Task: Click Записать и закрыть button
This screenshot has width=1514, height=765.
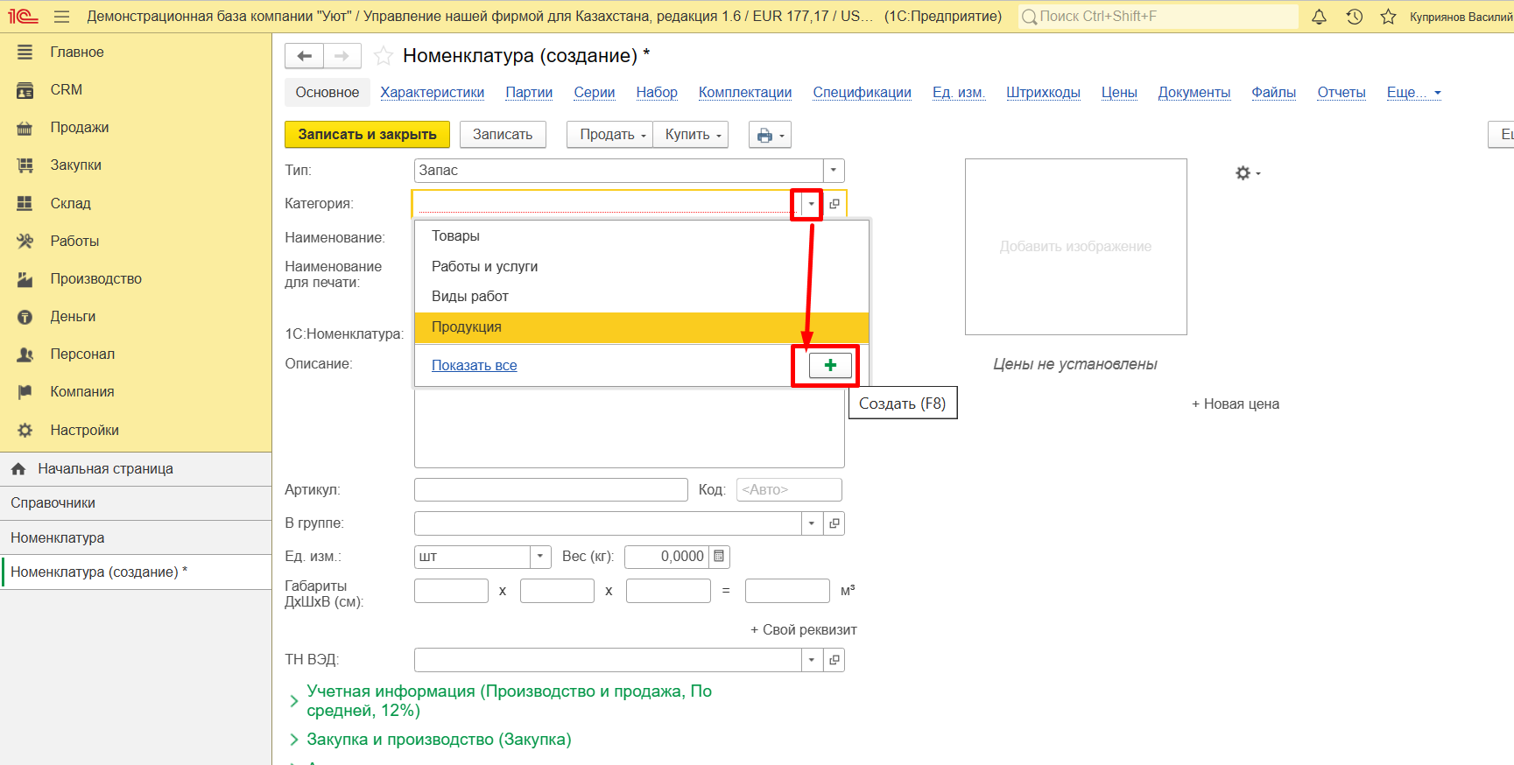Action: pyautogui.click(x=367, y=135)
